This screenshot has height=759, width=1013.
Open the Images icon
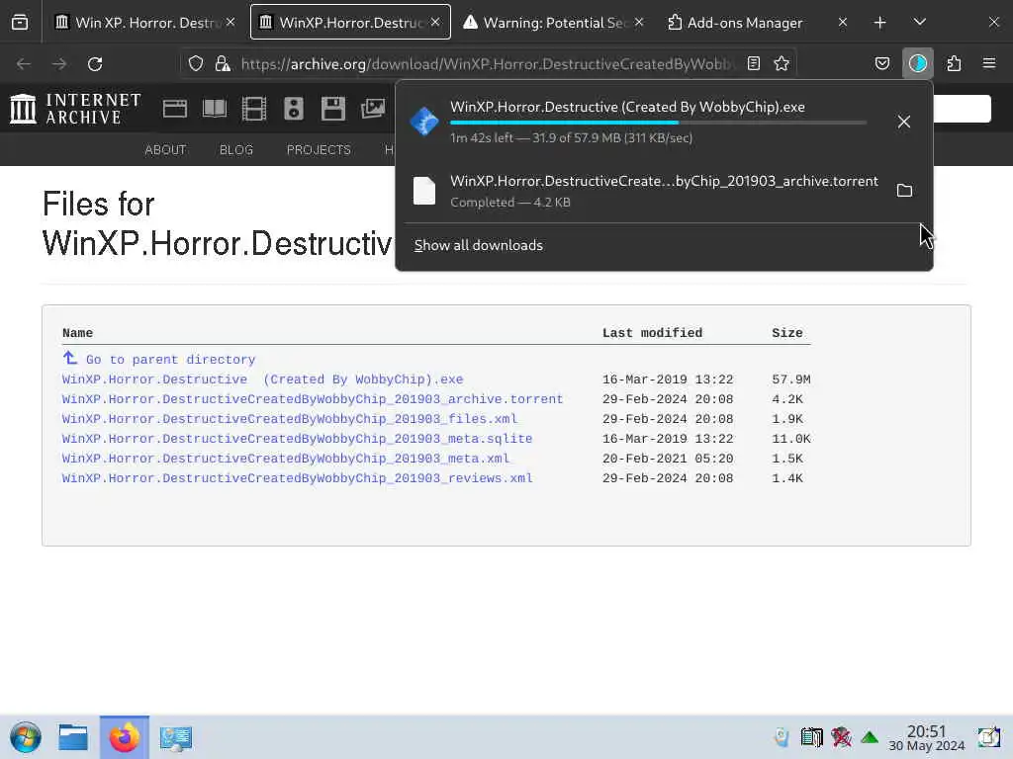pos(373,109)
